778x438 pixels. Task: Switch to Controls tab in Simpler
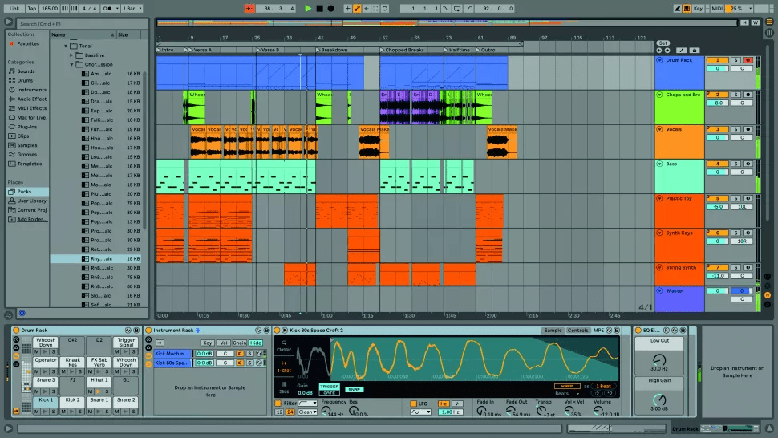tap(577, 331)
